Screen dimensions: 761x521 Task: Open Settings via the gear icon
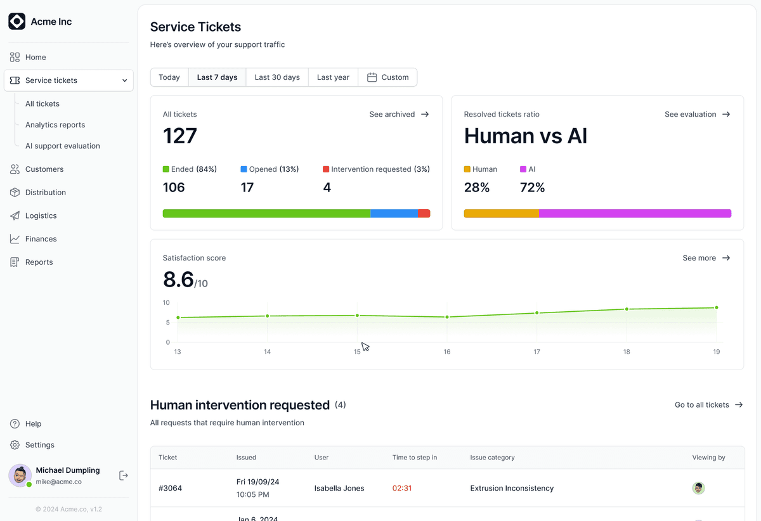[x=15, y=445]
